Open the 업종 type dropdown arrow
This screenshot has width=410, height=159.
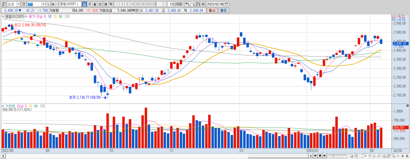[x=19, y=4]
